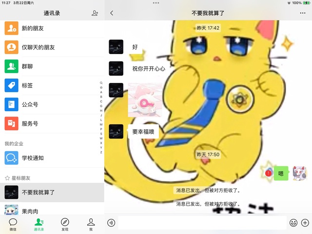Tap the 昨天 17:50 timestamp
This screenshot has height=234, width=312.
[208, 155]
